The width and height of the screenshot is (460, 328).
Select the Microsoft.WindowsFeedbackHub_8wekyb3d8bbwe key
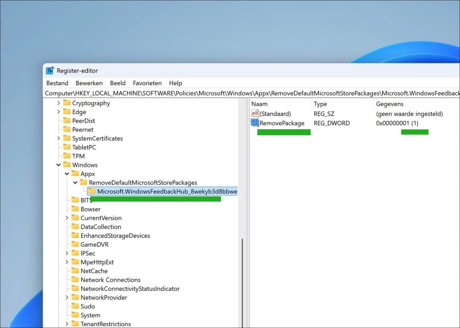(167, 192)
